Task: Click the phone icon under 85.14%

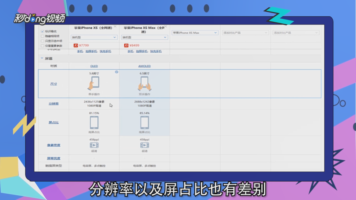Action: [x=145, y=122]
